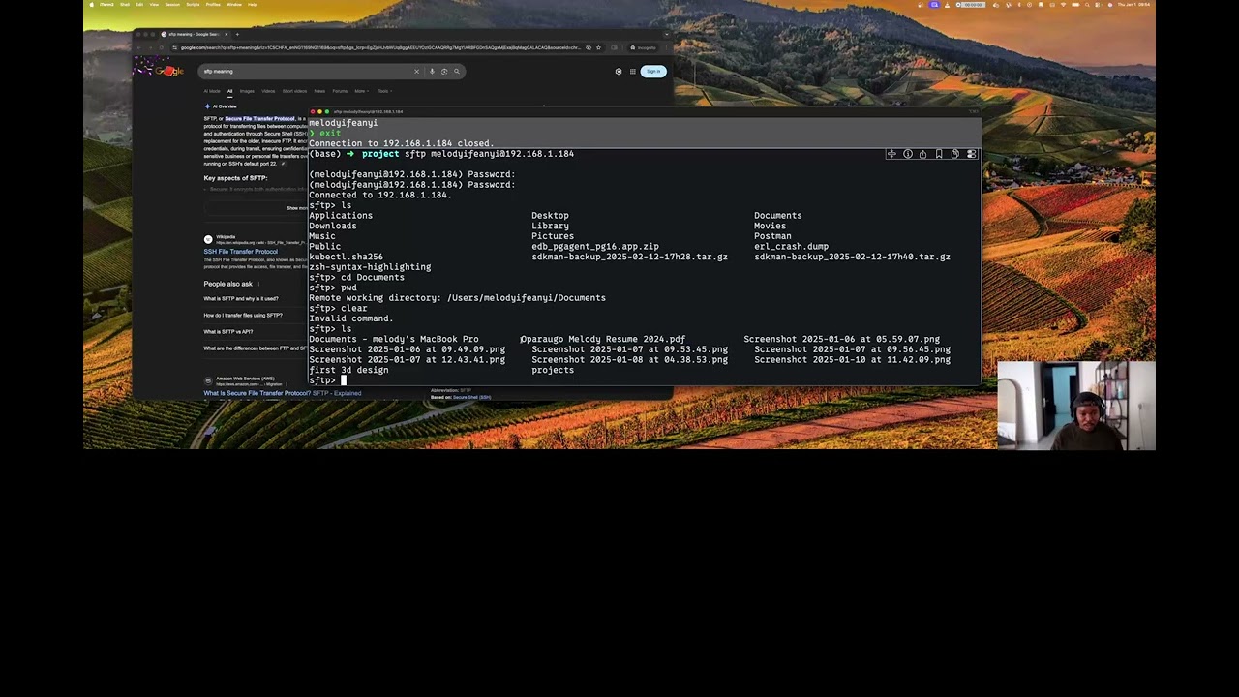Start voice search with microphone icon
This screenshot has height=697, width=1239.
click(x=432, y=71)
